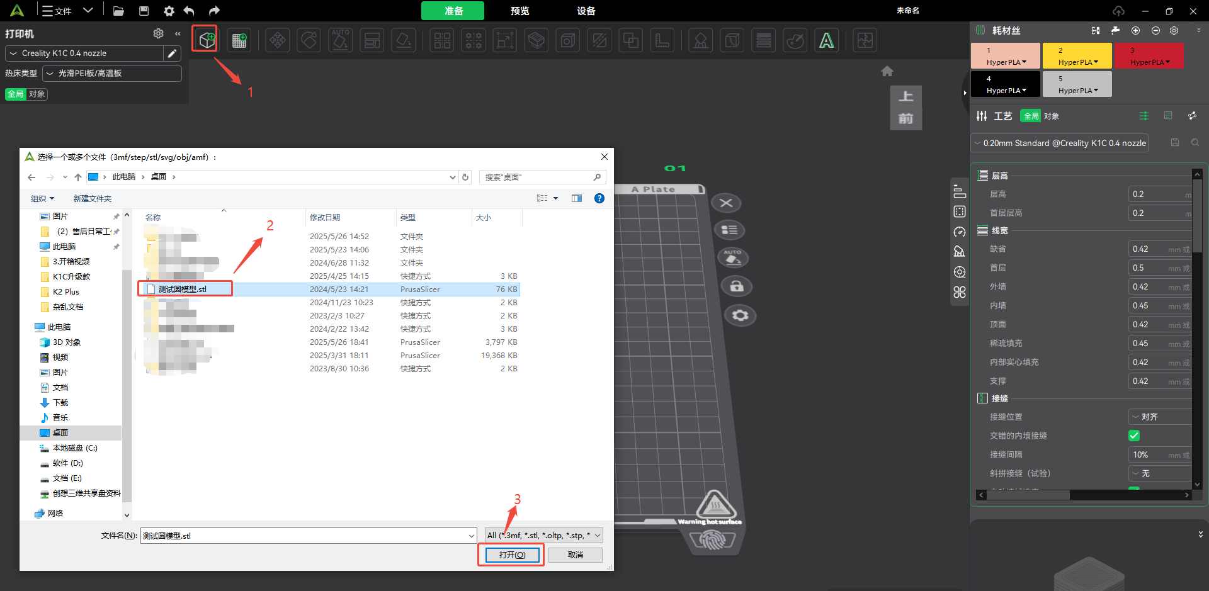The width and height of the screenshot is (1209, 591).
Task: Select the seam painting tool
Action: (x=732, y=40)
